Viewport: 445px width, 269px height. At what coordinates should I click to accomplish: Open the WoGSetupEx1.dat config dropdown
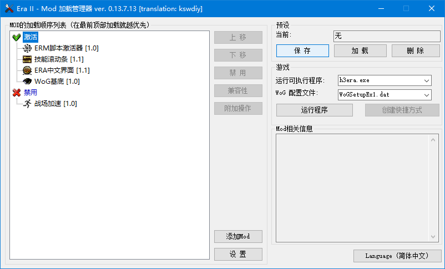pos(385,95)
